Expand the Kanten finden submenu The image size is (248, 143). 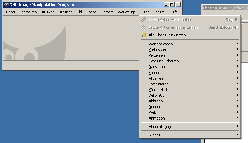[x=190, y=73]
